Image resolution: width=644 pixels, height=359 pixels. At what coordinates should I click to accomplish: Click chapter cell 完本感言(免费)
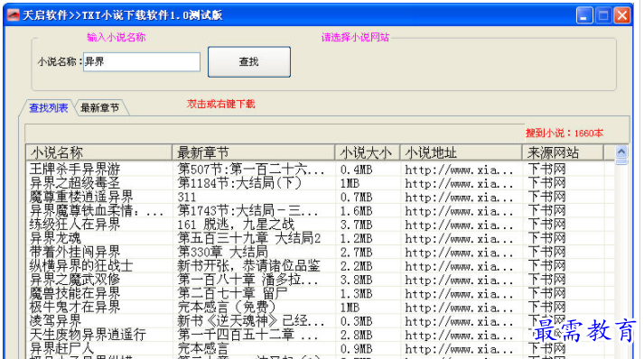(x=227, y=308)
